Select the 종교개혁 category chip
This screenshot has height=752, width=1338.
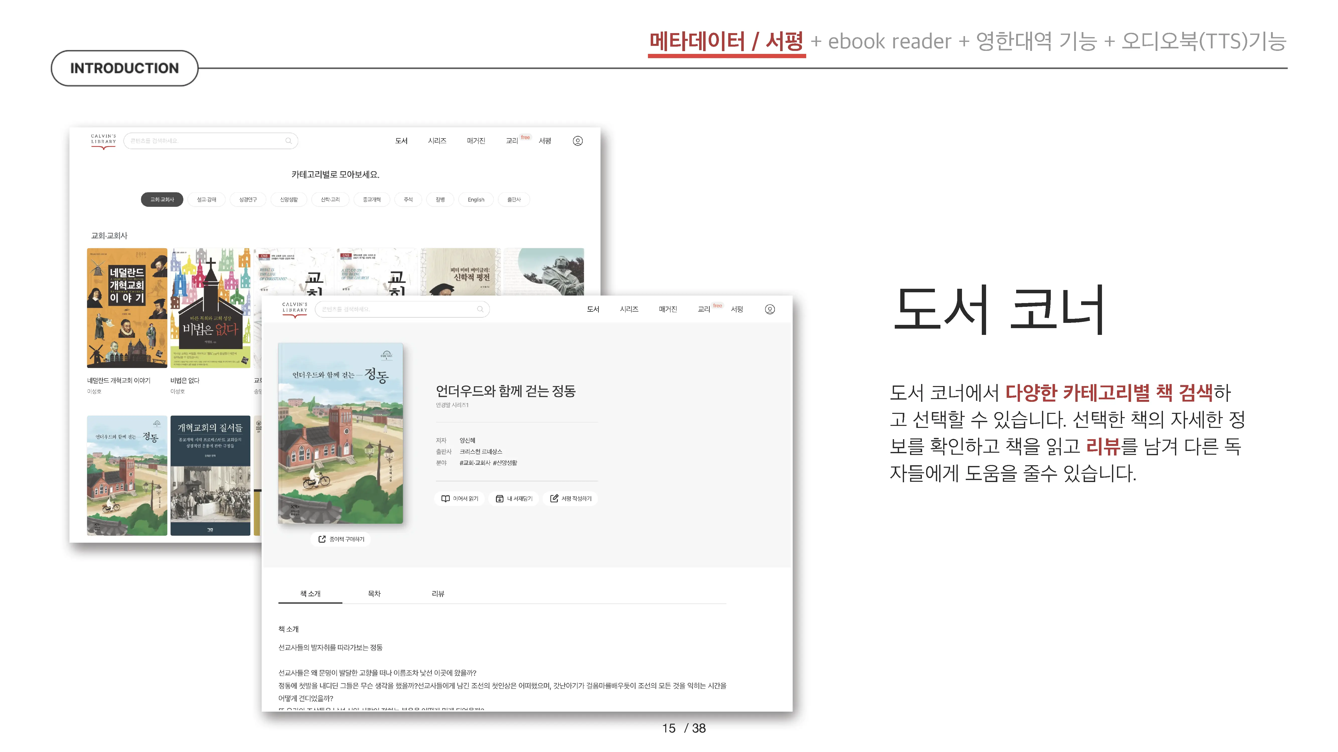[371, 199]
